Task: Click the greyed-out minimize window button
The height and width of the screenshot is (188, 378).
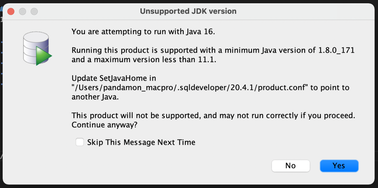Action: pos(22,11)
